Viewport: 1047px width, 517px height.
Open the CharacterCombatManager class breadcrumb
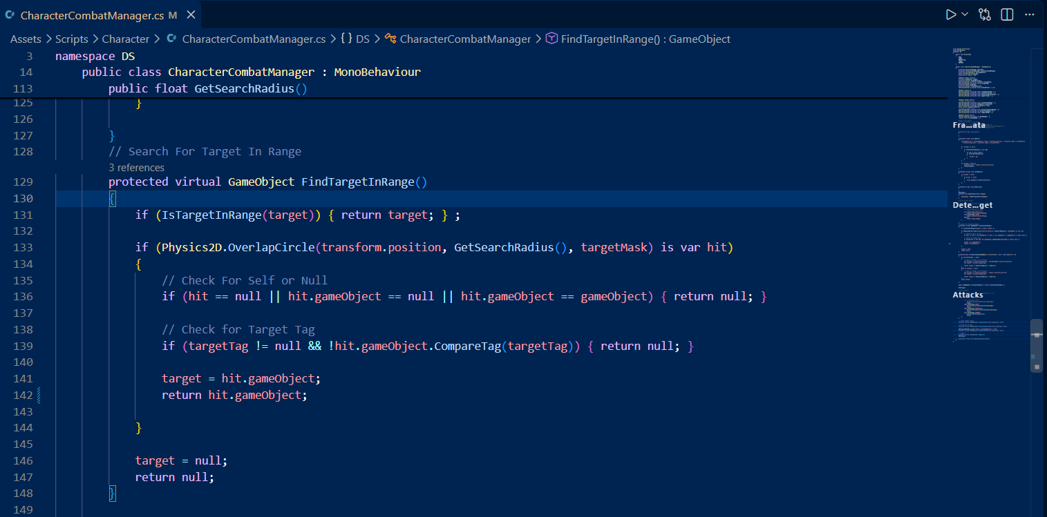click(465, 39)
